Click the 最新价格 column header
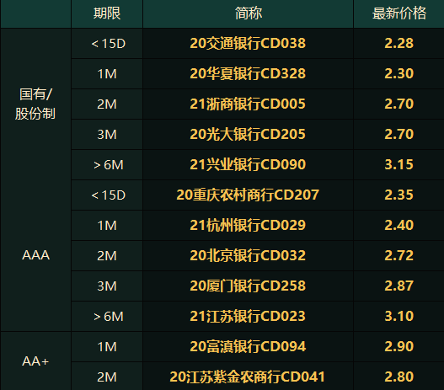The image size is (444, 390). [399, 13]
